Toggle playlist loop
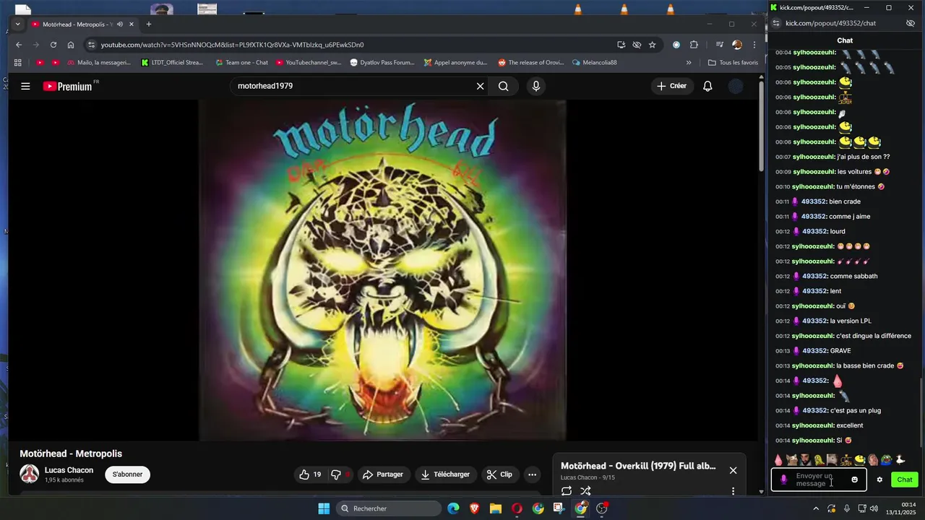The width and height of the screenshot is (925, 520). click(x=567, y=491)
